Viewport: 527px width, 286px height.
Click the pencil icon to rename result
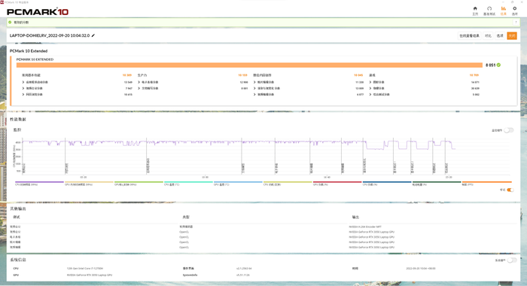pyautogui.click(x=93, y=35)
